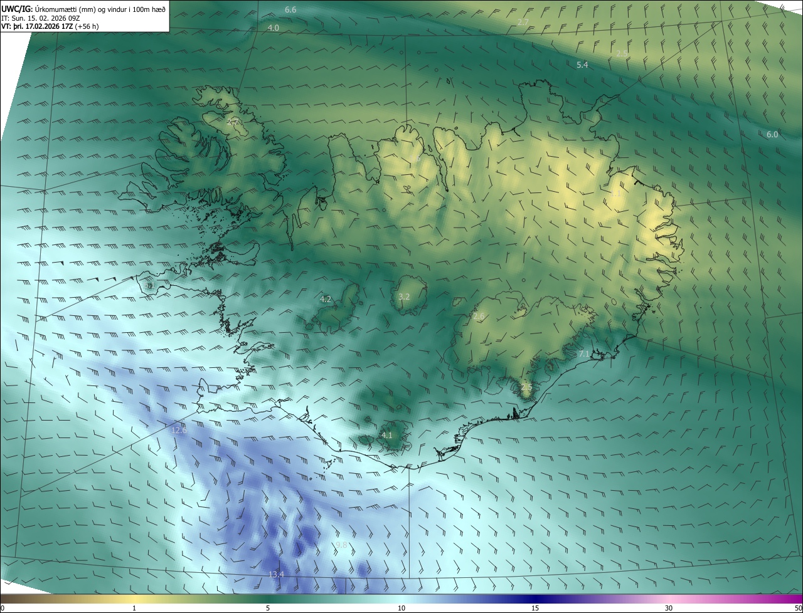The height and width of the screenshot is (613, 803).
Task: Select the map value label "9.8"
Action: [x=341, y=545]
